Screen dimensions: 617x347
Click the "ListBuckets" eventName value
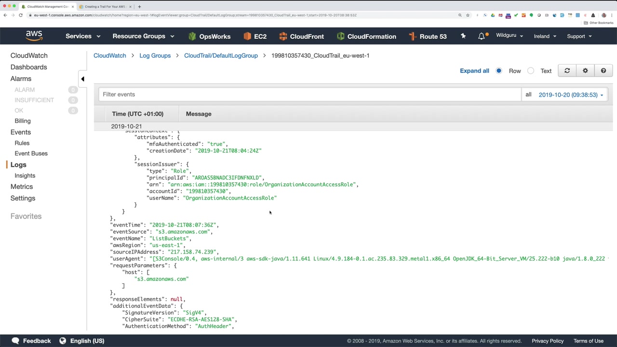[170, 239]
